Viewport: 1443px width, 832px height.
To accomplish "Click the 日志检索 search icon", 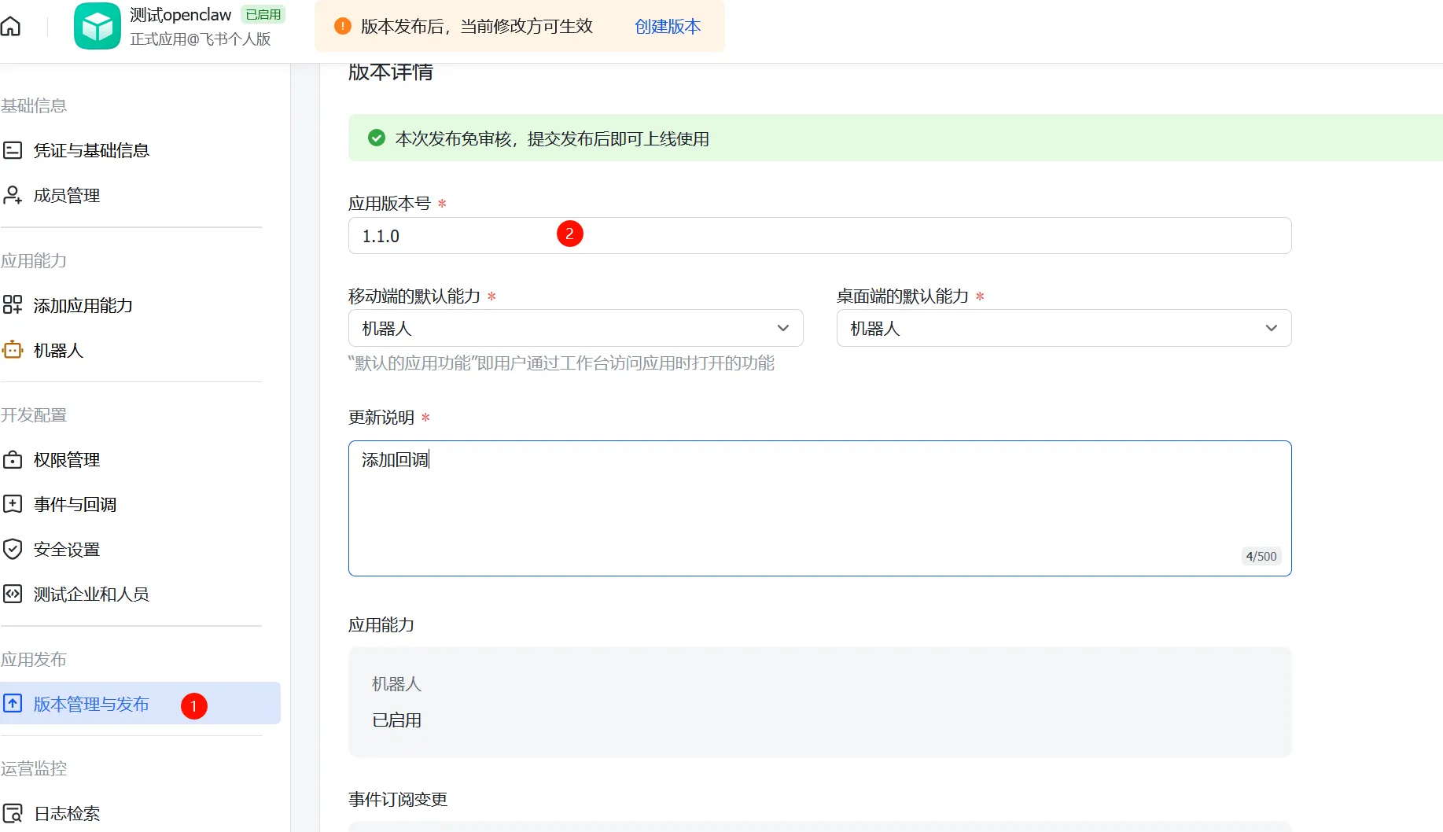I will click(x=13, y=813).
